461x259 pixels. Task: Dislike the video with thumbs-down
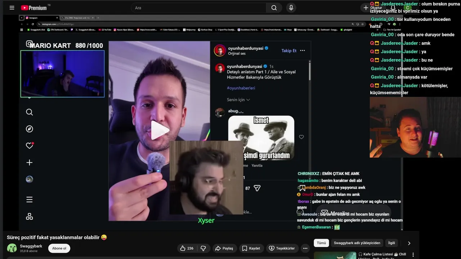(x=203, y=248)
